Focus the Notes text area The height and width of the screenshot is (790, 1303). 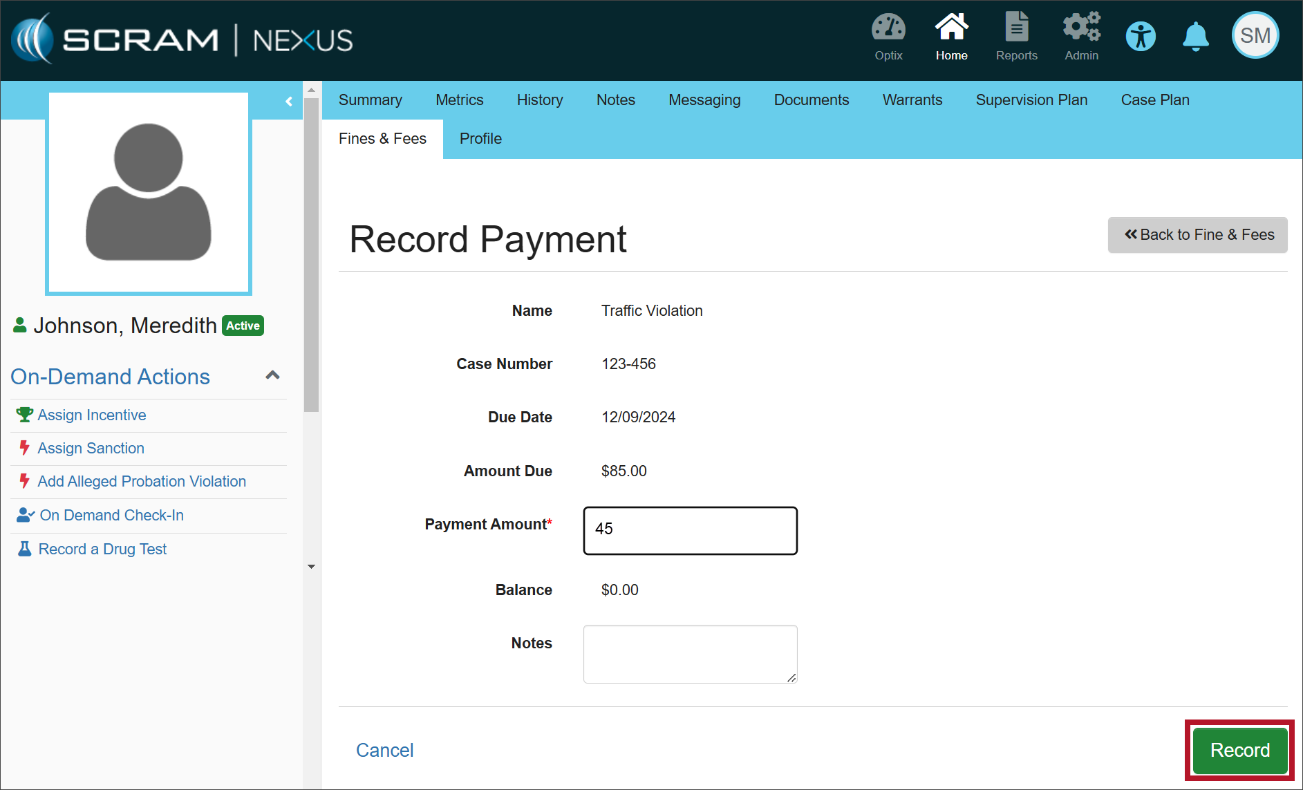pyautogui.click(x=690, y=654)
